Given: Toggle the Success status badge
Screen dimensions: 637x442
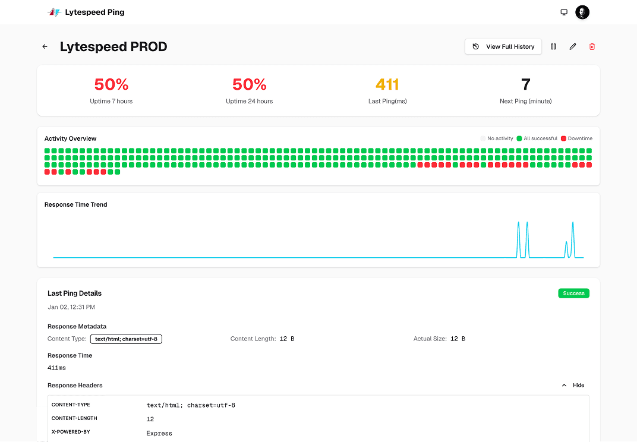Looking at the screenshot, I should point(573,293).
